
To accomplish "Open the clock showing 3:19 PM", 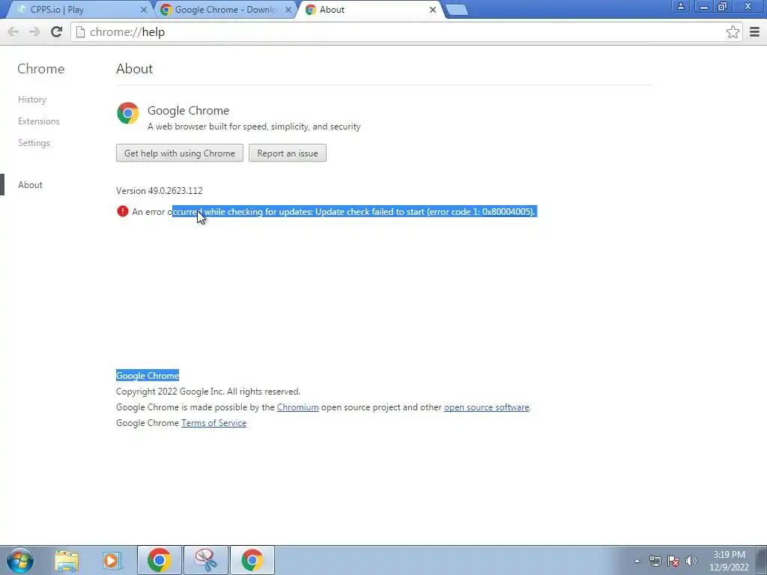I will coord(729,561).
